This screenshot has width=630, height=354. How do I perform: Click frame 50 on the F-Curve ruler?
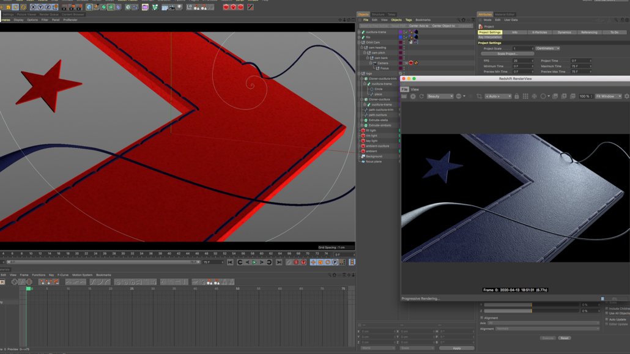click(237, 289)
